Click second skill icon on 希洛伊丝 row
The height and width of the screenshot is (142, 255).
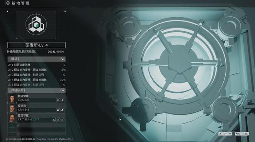[63, 100]
